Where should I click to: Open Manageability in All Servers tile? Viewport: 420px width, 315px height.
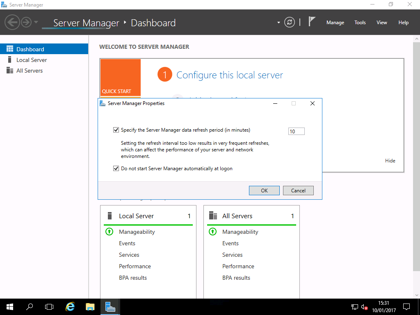240,232
